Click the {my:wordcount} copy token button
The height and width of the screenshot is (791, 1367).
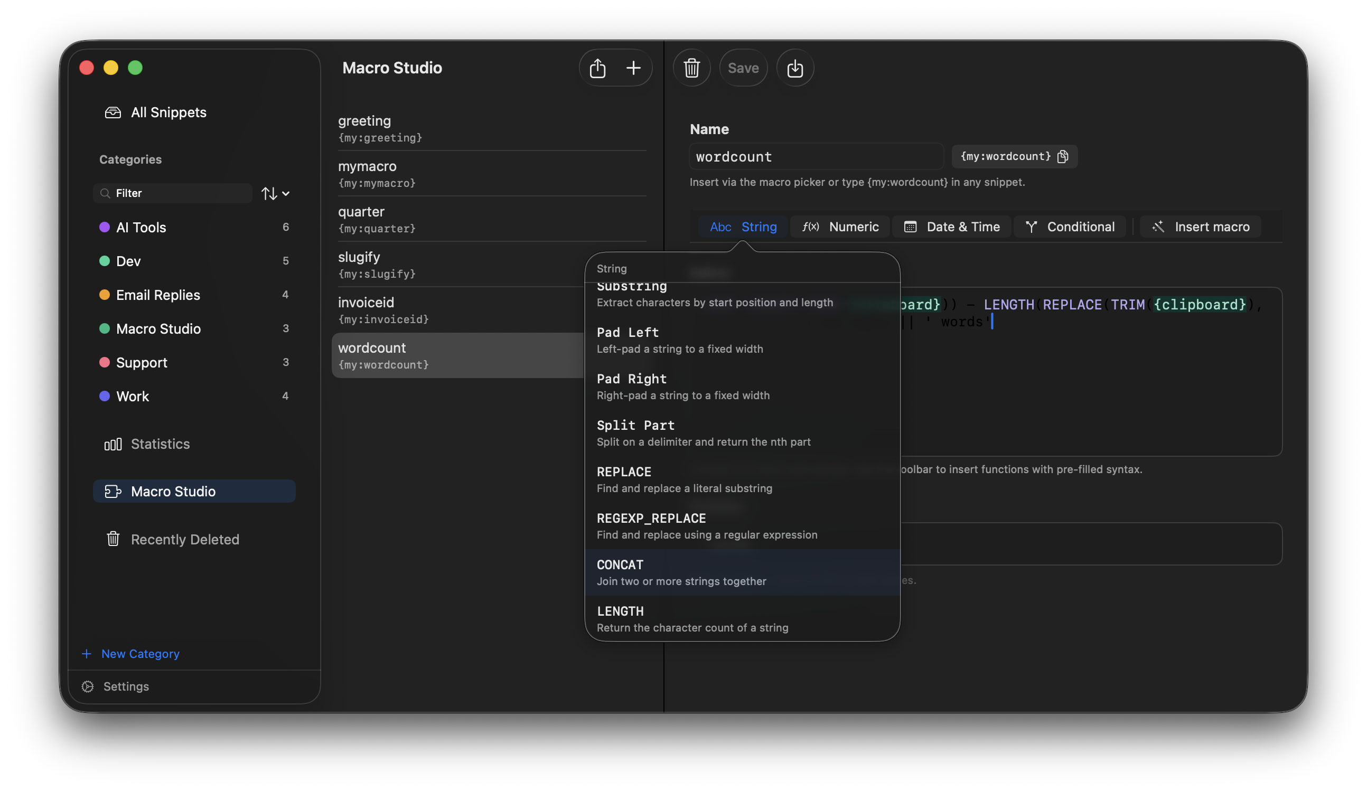coord(1014,156)
